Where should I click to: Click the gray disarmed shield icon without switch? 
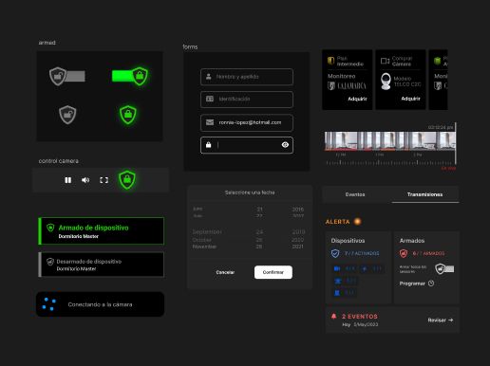coord(67,115)
